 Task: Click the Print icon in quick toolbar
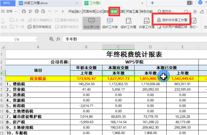pos(37,11)
